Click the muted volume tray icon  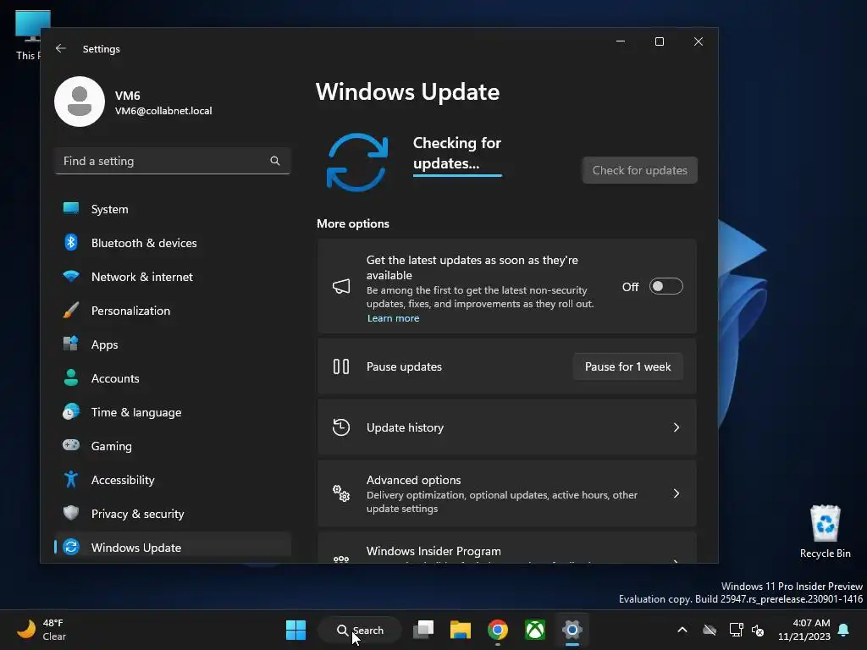[758, 630]
